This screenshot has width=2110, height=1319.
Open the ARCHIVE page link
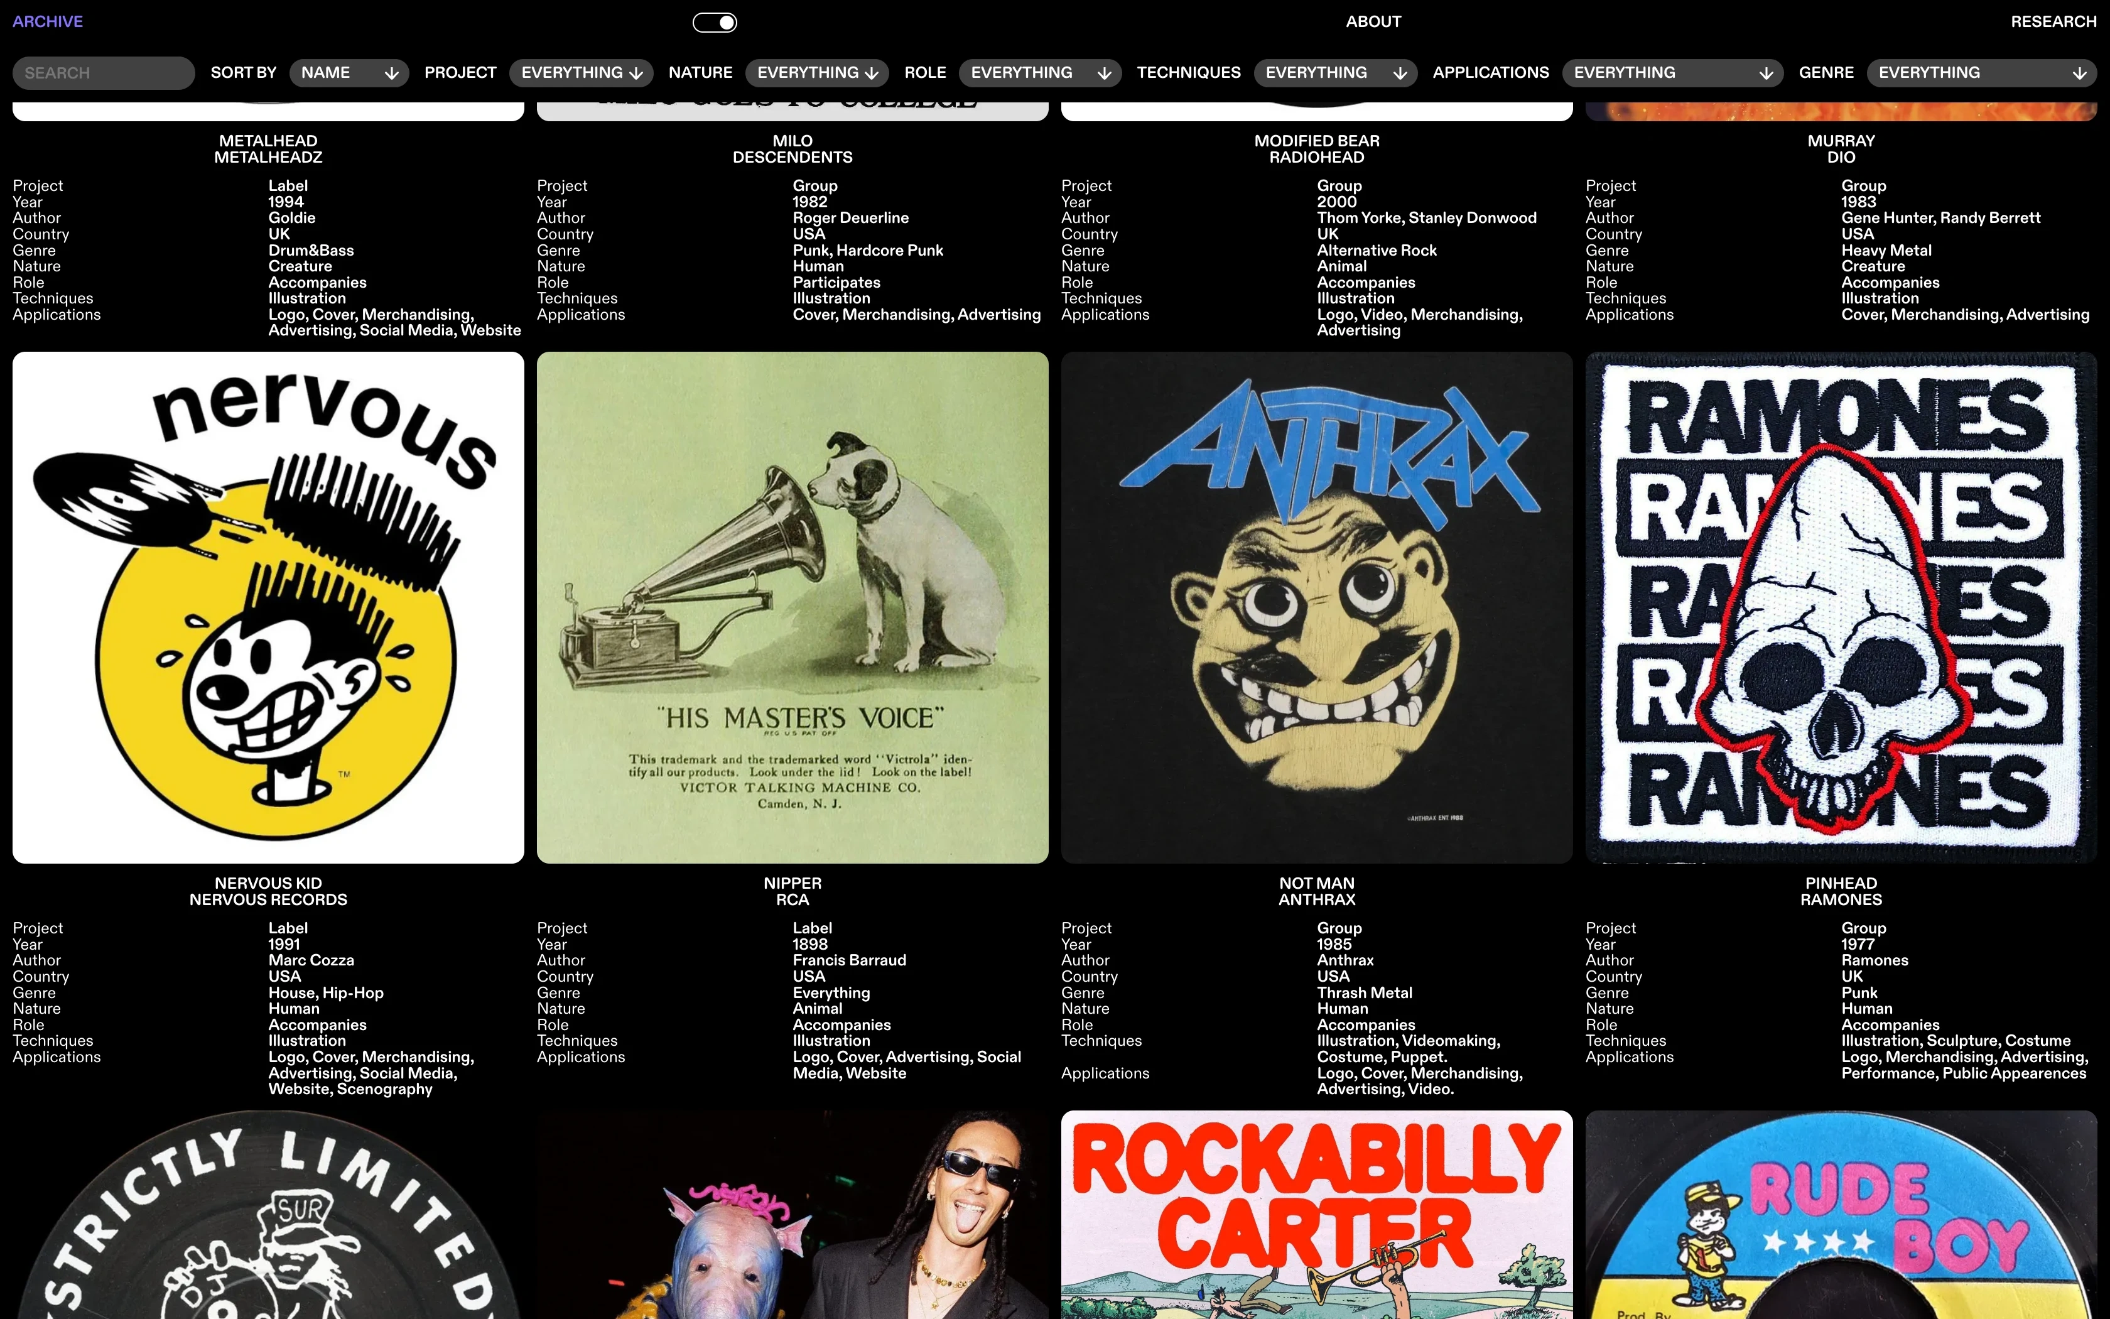click(48, 22)
